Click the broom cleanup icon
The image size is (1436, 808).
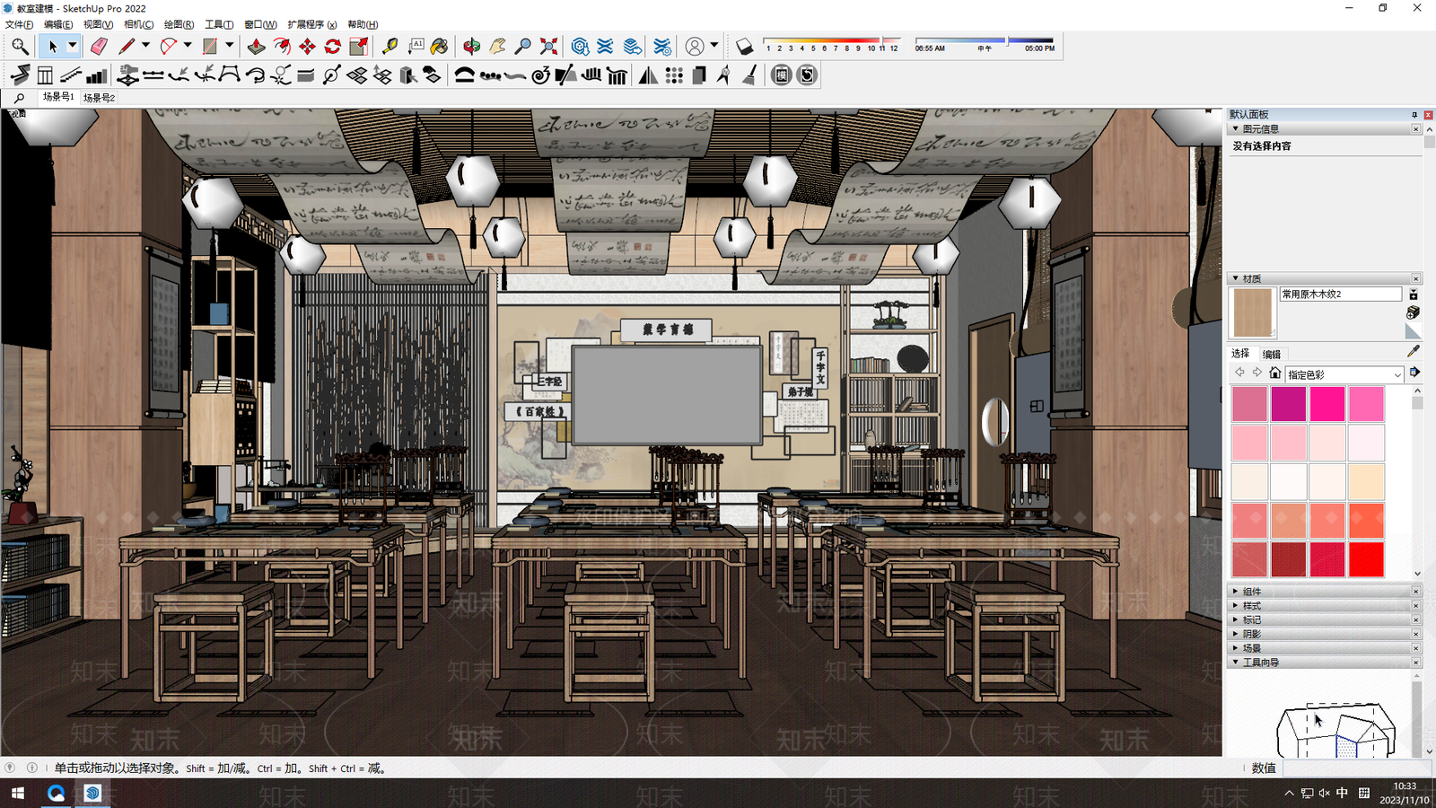(x=749, y=75)
